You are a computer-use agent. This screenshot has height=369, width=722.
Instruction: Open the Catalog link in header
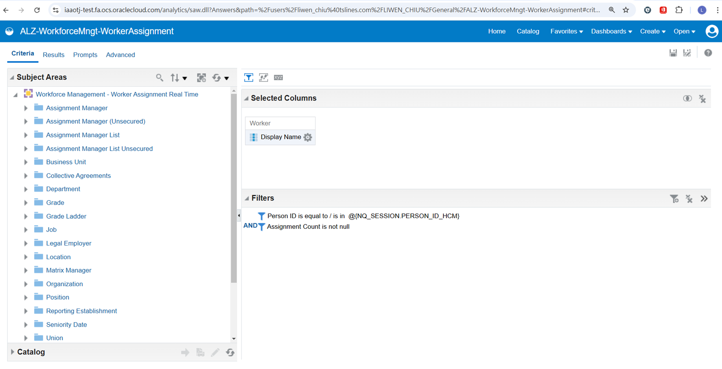point(528,31)
